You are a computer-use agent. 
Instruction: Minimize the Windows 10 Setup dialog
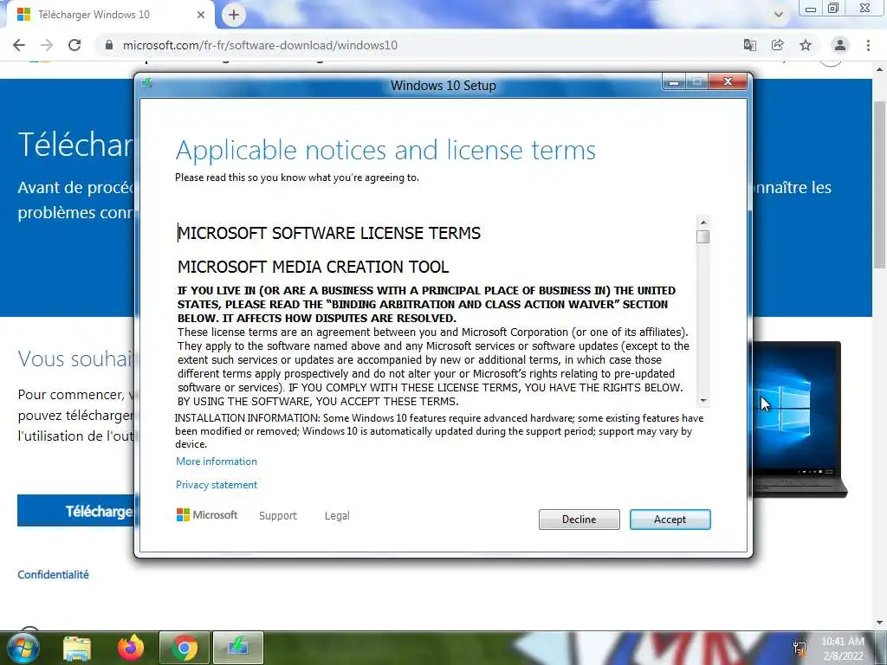(x=673, y=82)
